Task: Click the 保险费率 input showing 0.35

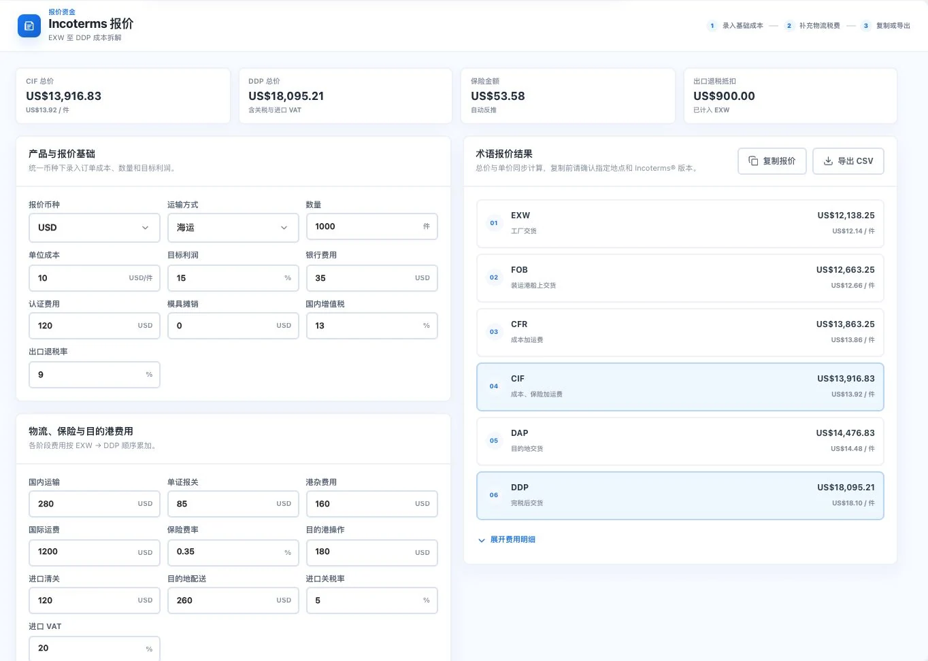Action: 233,552
